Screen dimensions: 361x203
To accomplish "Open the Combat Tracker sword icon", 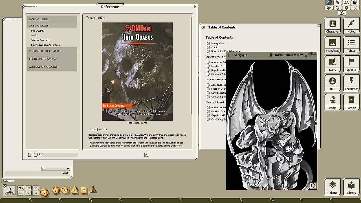I will (338, 2).
